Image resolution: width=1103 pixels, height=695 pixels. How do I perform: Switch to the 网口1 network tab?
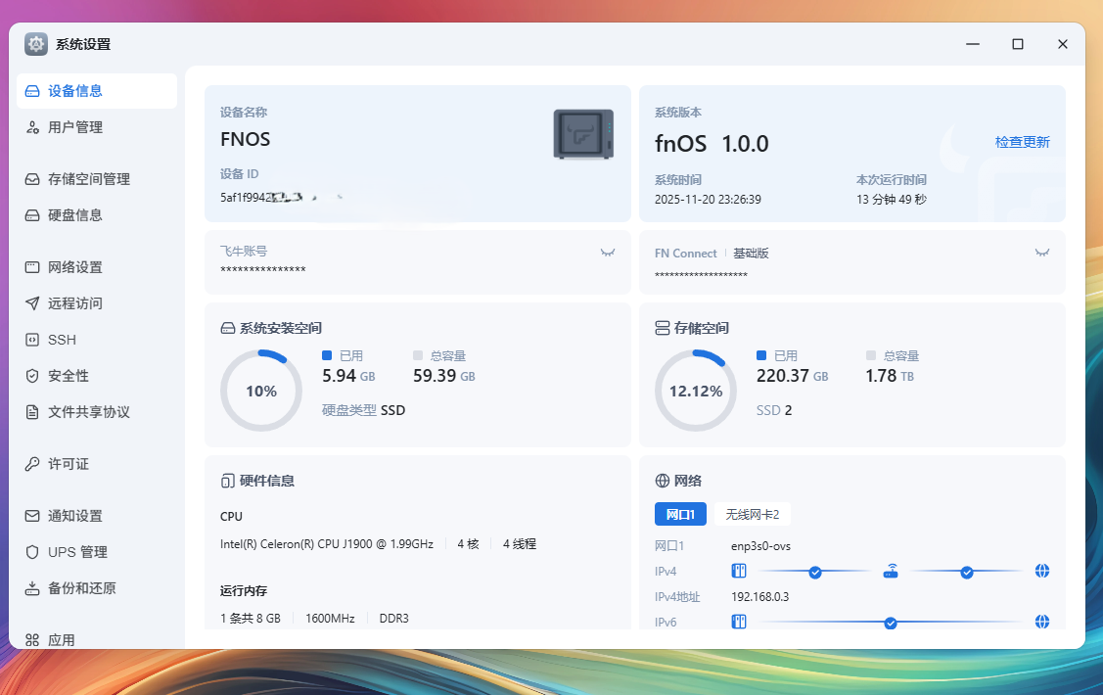[x=680, y=514]
